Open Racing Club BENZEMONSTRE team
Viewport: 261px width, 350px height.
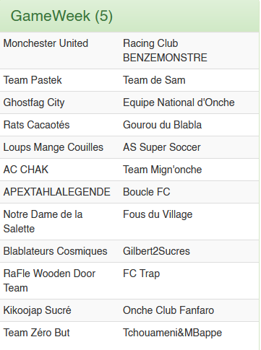pos(165,51)
